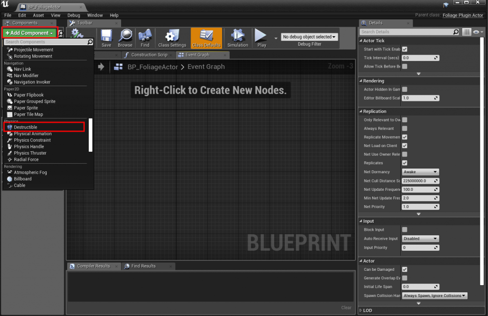
Task: Toggle Can be Damaged checkbox
Action: 405,269
